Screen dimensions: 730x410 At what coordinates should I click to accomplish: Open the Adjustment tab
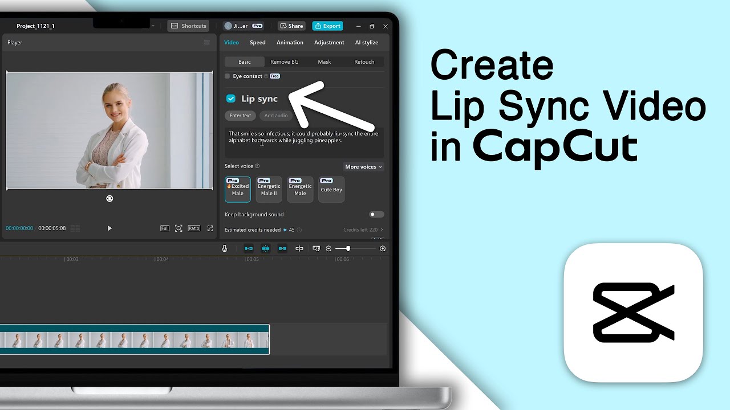pos(329,42)
